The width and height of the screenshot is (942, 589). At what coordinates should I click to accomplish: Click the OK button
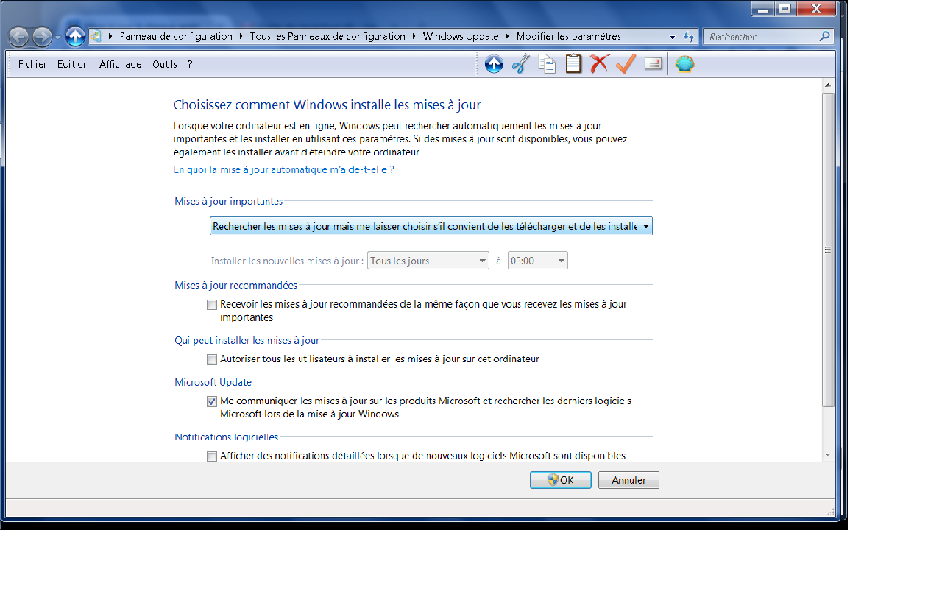click(x=561, y=480)
